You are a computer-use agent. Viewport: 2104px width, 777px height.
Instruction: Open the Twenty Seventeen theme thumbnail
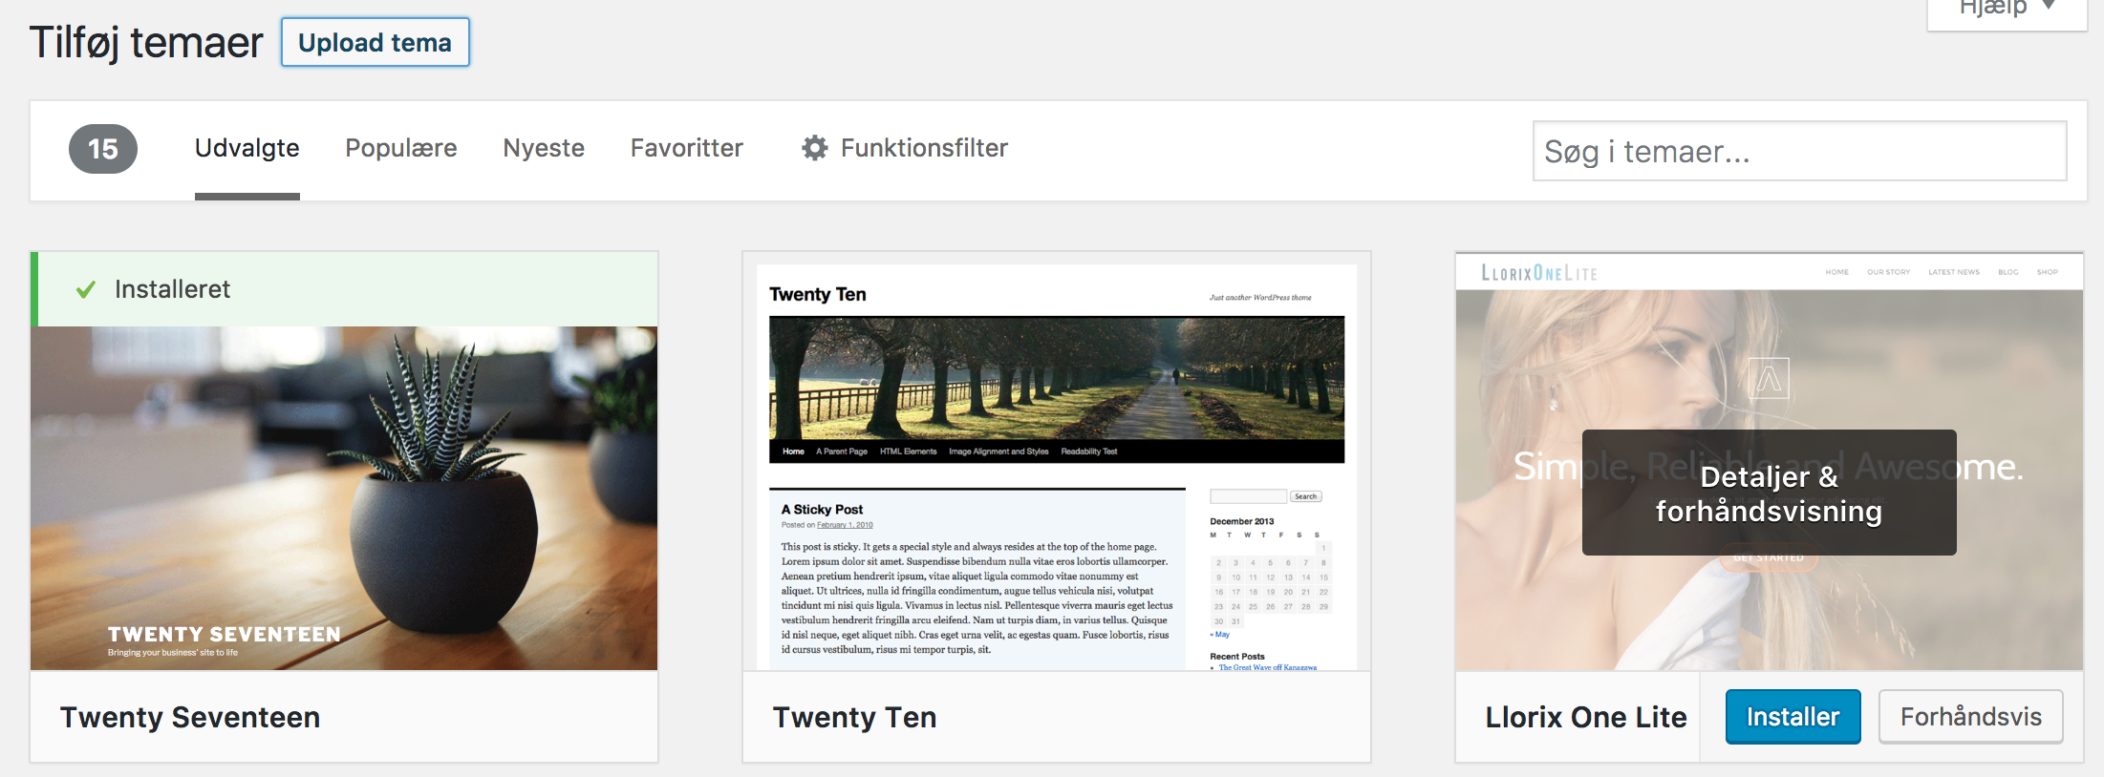tap(344, 498)
